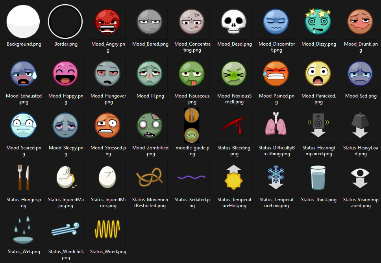Screen dimensions: 381x263
Task: Select the Status_HearingImpaired speaker icon
Action: [318, 125]
